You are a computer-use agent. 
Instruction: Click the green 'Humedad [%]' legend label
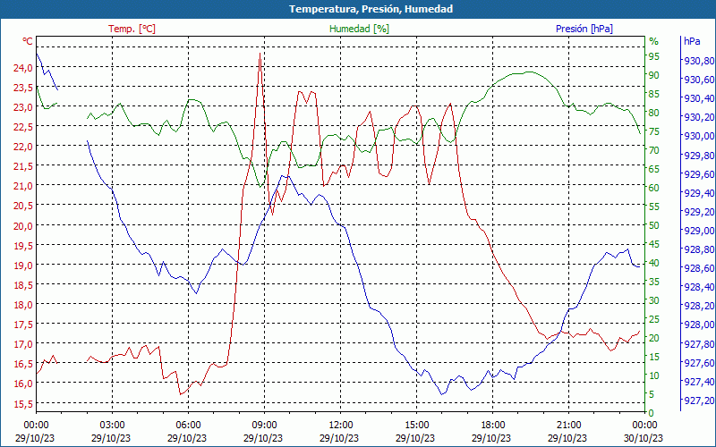coord(360,29)
